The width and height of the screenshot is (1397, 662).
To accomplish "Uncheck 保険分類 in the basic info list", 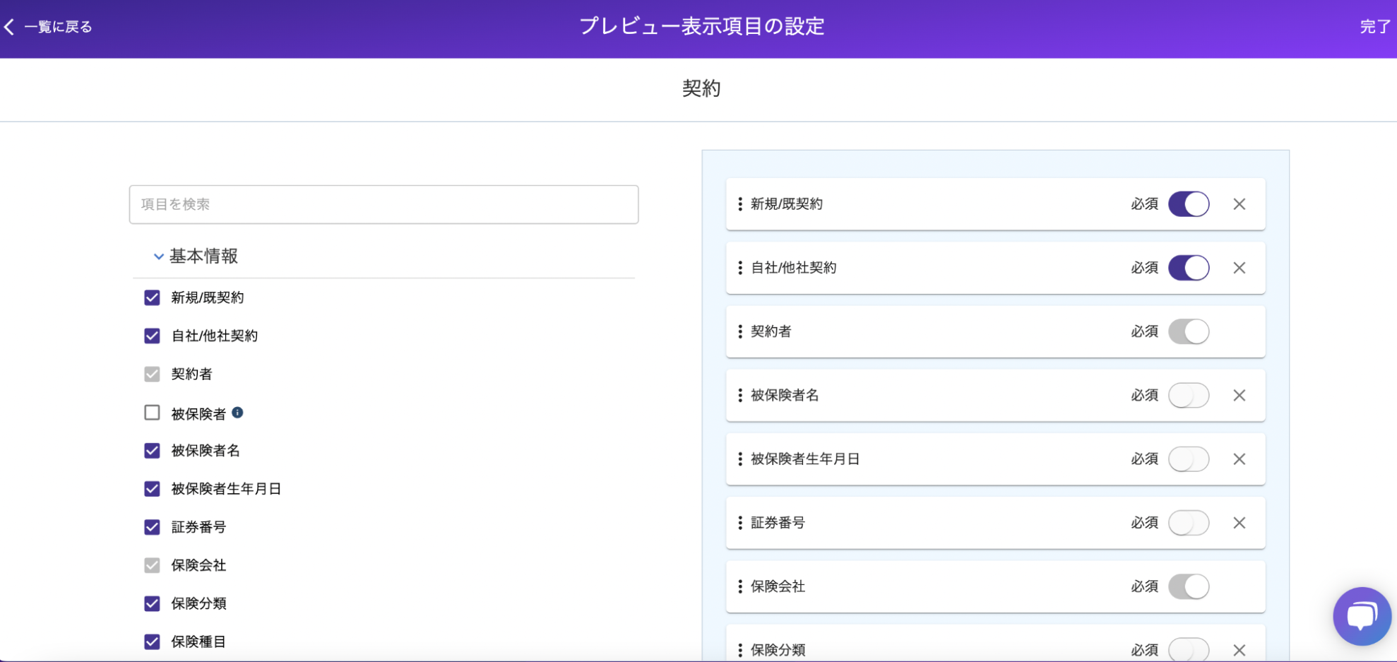I will (x=152, y=603).
